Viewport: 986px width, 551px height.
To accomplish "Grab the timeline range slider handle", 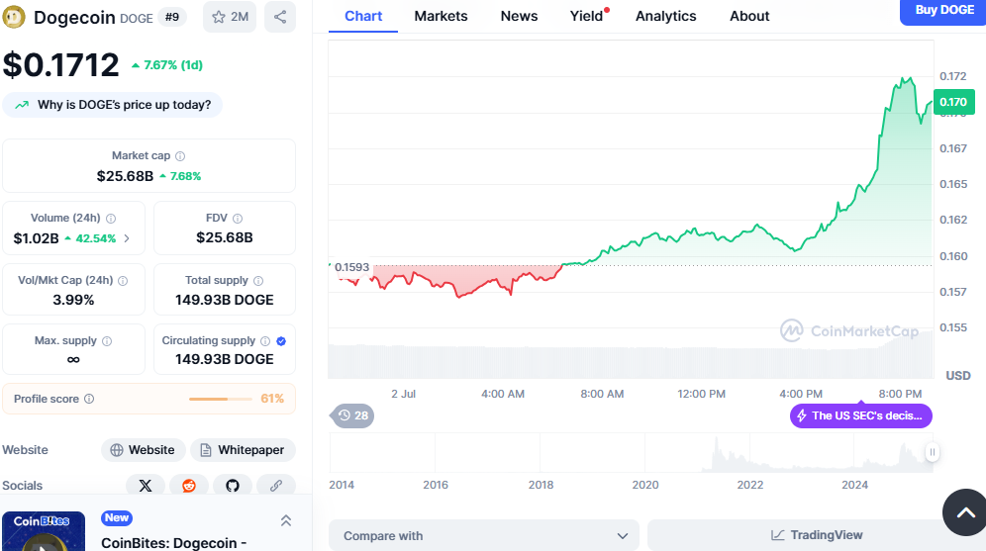I will coord(933,452).
